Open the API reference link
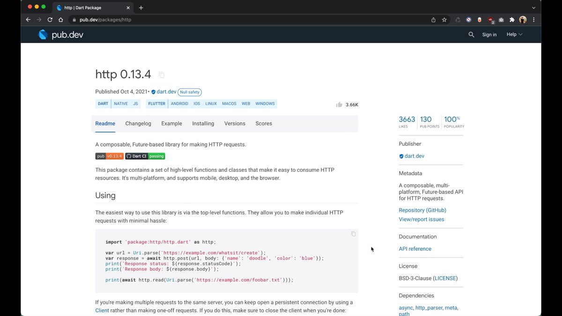 click(415, 249)
